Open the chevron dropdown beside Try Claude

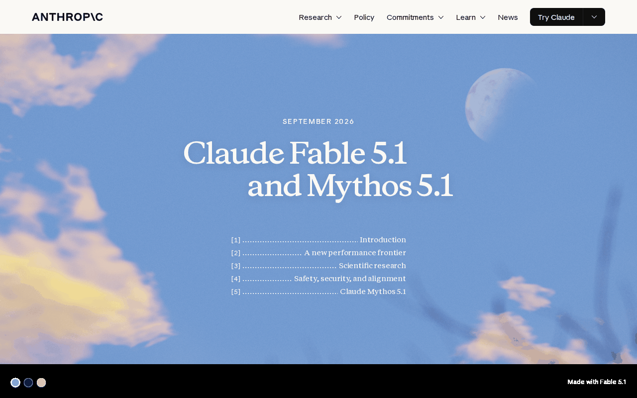click(594, 17)
